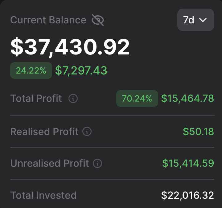Click the info icon beside Total Profit
Image resolution: width=222 pixels, height=208 pixels.
73,99
